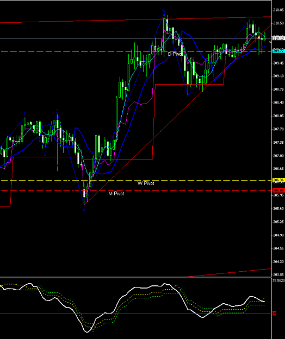Select the red dashed monthly pivot line
This screenshot has width=285, height=339.
[135, 191]
